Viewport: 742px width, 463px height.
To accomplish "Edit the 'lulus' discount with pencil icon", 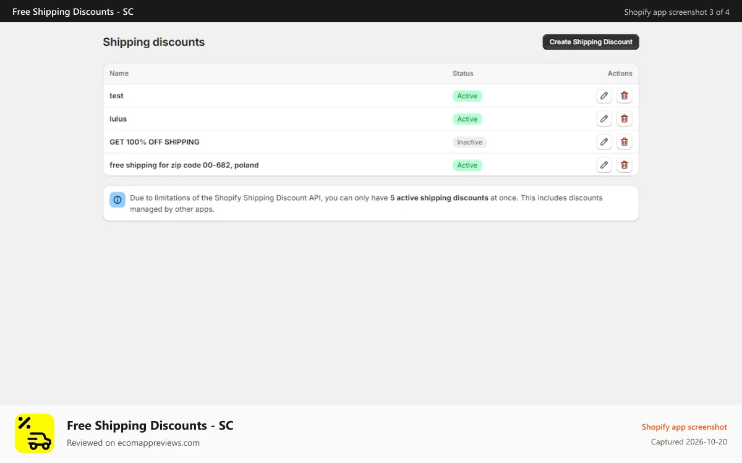I will [604, 119].
